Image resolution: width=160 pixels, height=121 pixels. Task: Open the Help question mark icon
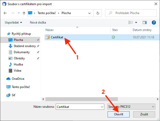click(x=154, y=23)
